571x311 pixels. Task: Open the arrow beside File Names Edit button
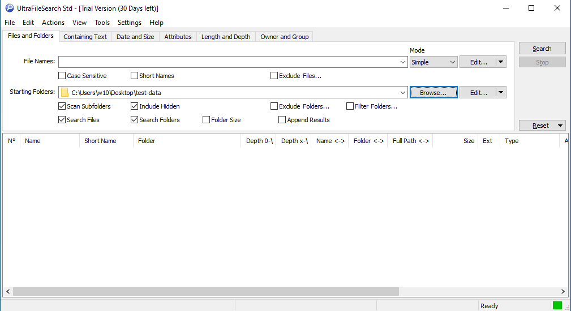(x=501, y=62)
